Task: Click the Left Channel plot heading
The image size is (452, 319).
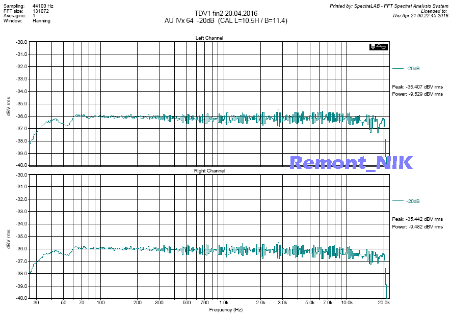Action: [x=209, y=38]
